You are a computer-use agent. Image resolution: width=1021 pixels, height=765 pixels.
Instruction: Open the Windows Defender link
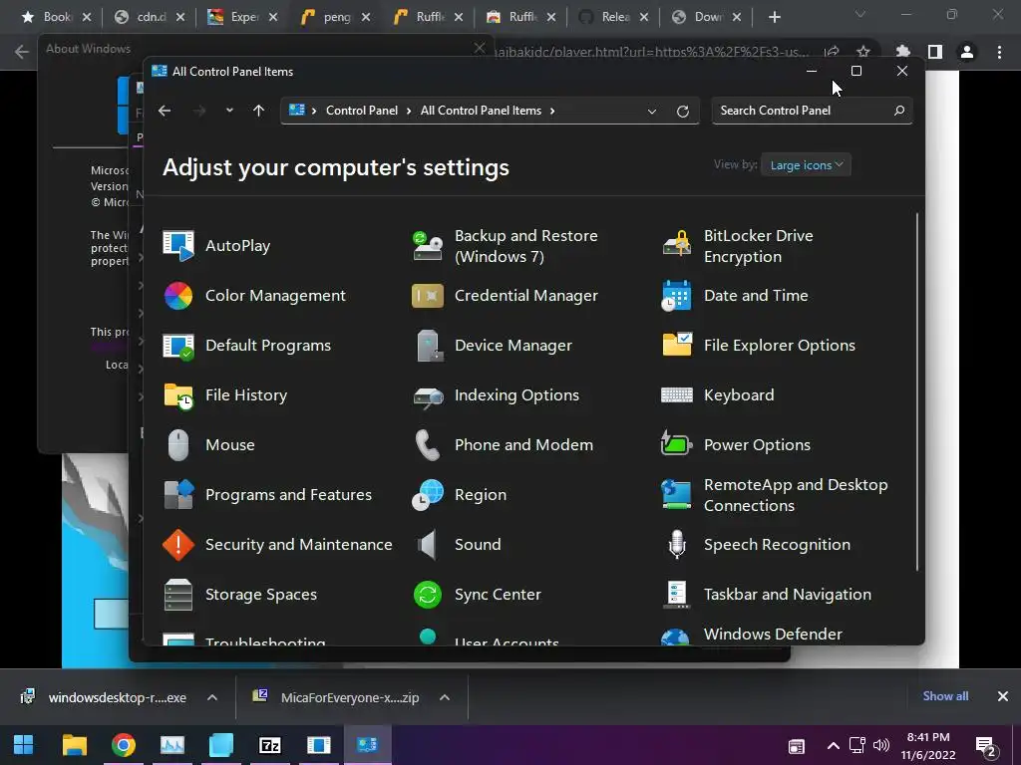point(773,634)
